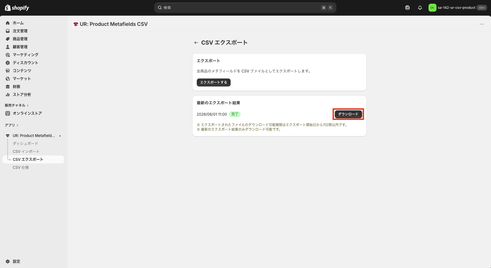Click the pin dot next to UR app
This screenshot has height=268, width=491.
click(x=60, y=136)
